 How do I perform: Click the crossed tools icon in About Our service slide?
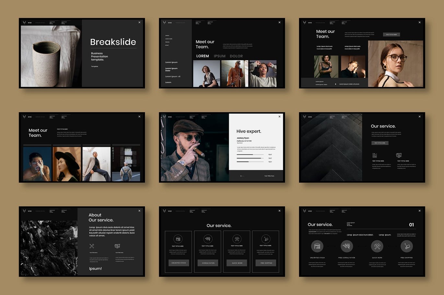[92, 246]
